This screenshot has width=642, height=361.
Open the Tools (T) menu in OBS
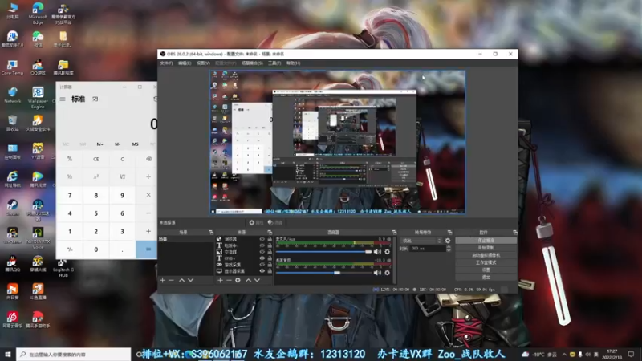274,63
